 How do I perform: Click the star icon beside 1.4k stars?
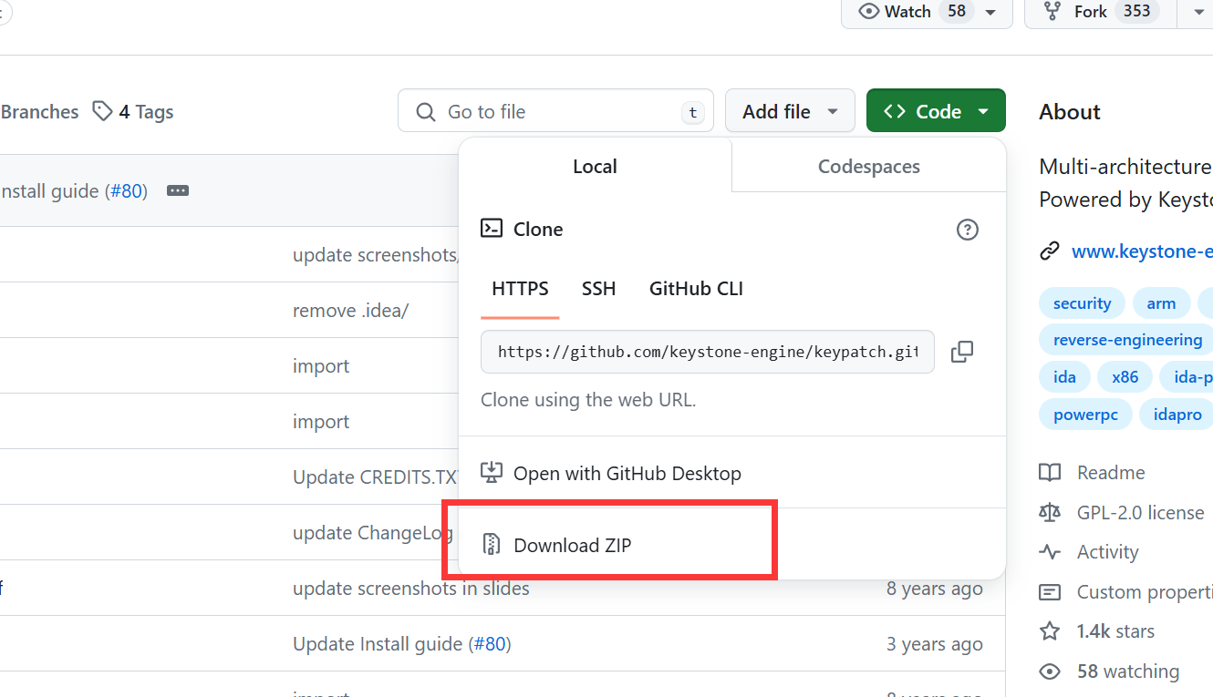tap(1050, 630)
